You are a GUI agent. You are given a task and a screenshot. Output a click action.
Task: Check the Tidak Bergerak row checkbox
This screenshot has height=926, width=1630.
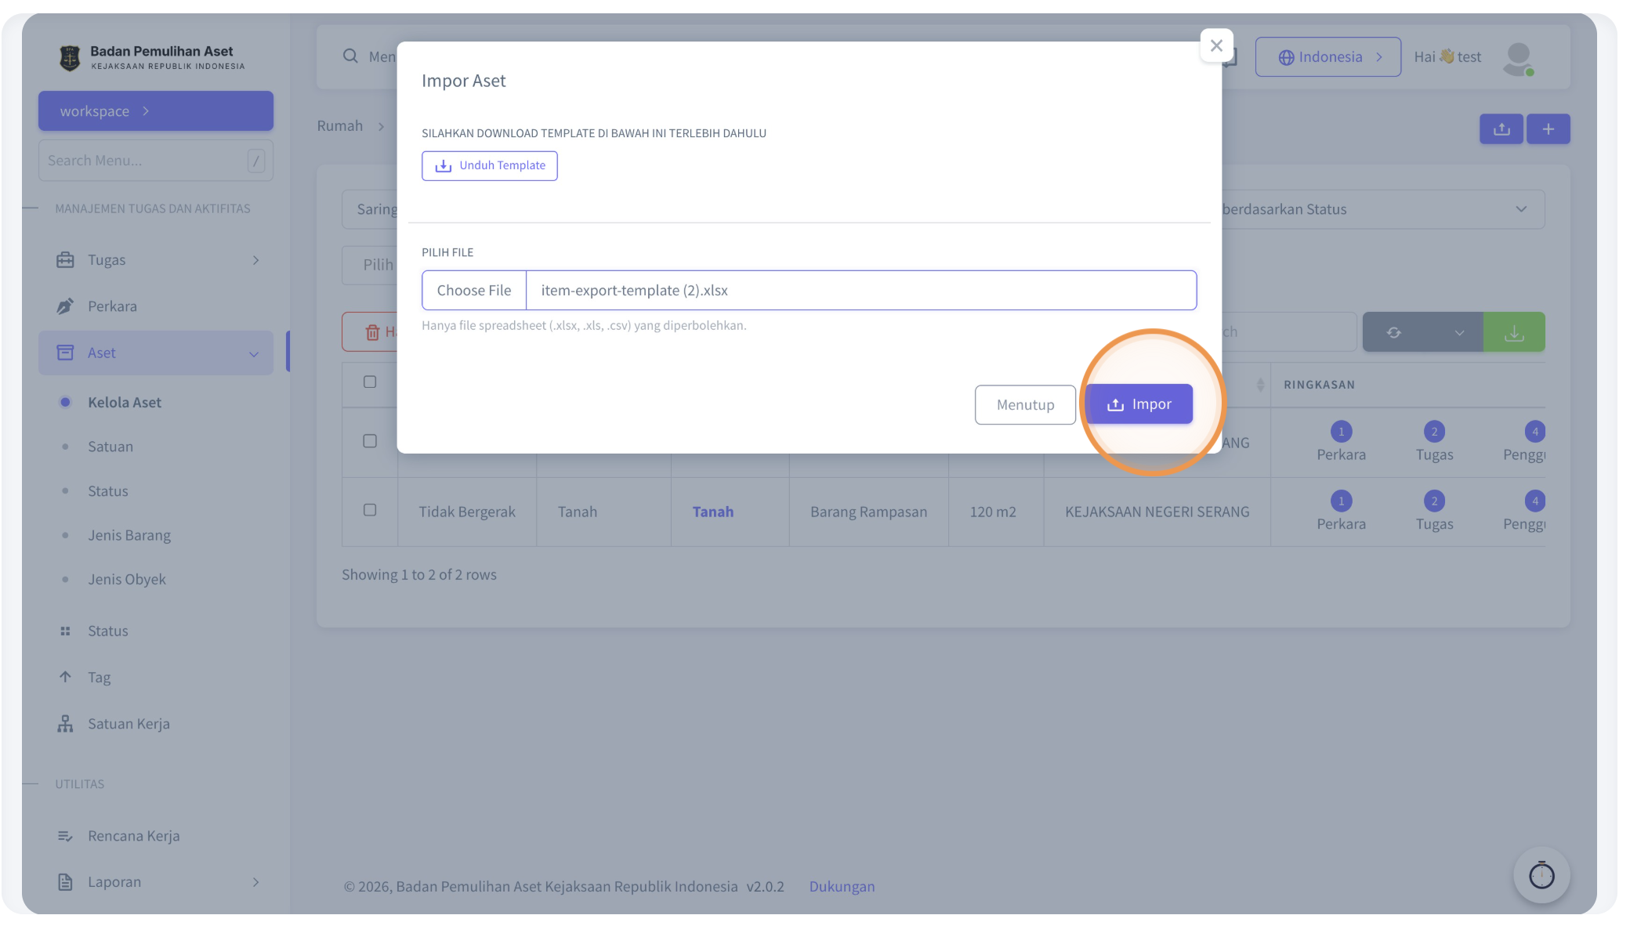tap(370, 510)
